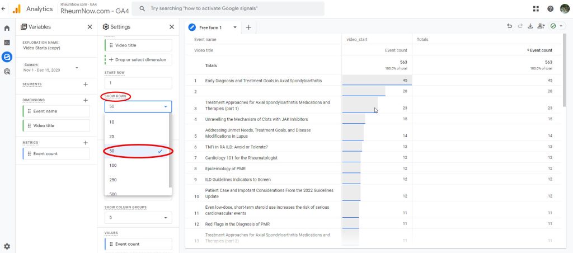Viewport: 573px width, 253px height.
Task: Add a new segment with plus icon
Action: coord(86,85)
